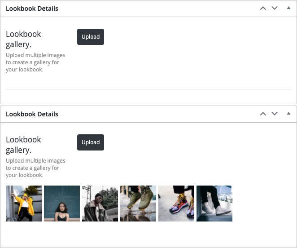Click the upload description text in the lower panel
This screenshot has width=297, height=248.
35,168
